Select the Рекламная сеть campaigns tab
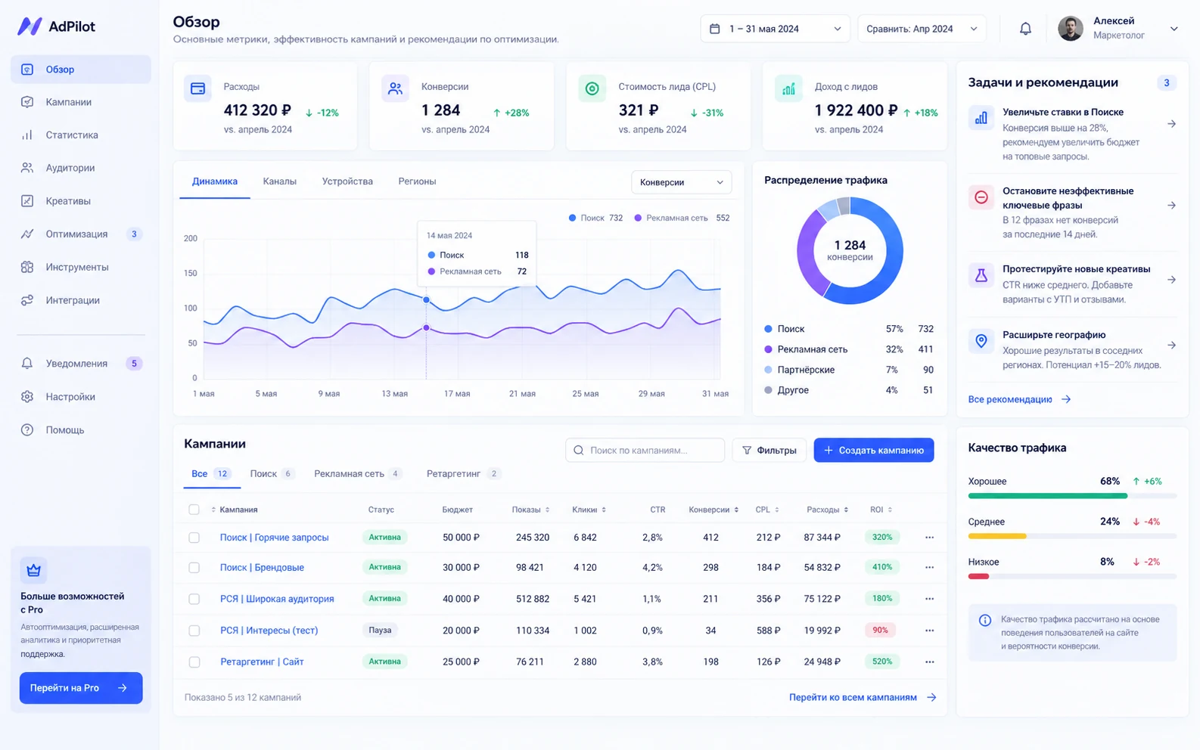1200x750 pixels. coord(357,474)
